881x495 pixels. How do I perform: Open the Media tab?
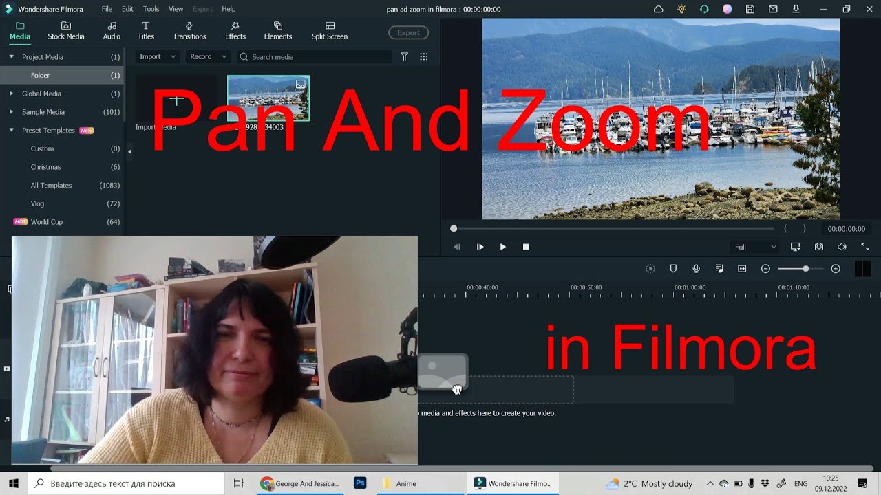(20, 31)
